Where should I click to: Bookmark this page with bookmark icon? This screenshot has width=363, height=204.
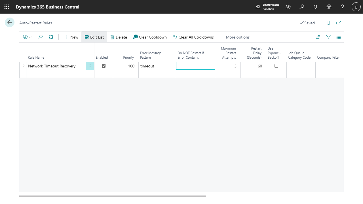point(328,23)
